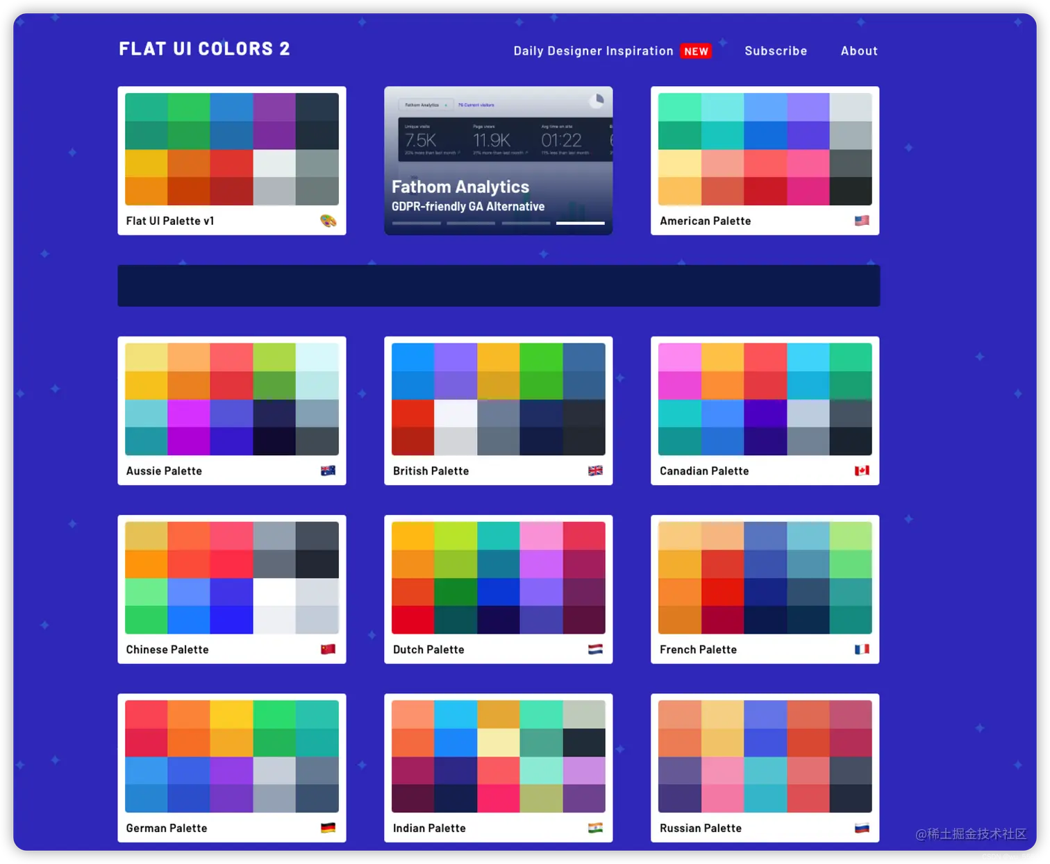Click the Russian flag icon
The image size is (1050, 864).
(862, 828)
